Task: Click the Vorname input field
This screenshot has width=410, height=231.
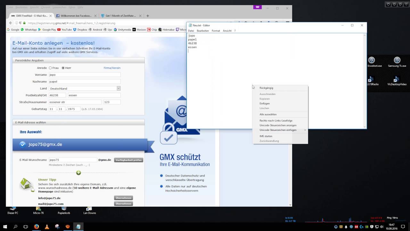Action: click(85, 75)
